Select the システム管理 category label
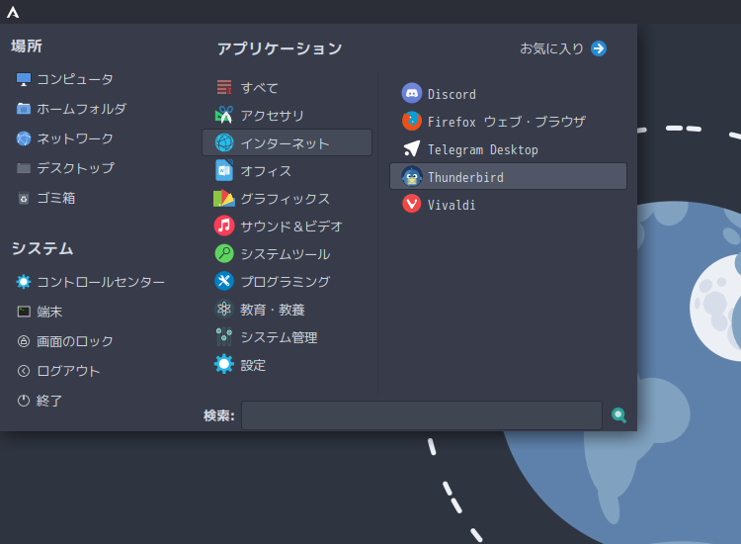Viewport: 741px width, 544px height. coord(279,337)
